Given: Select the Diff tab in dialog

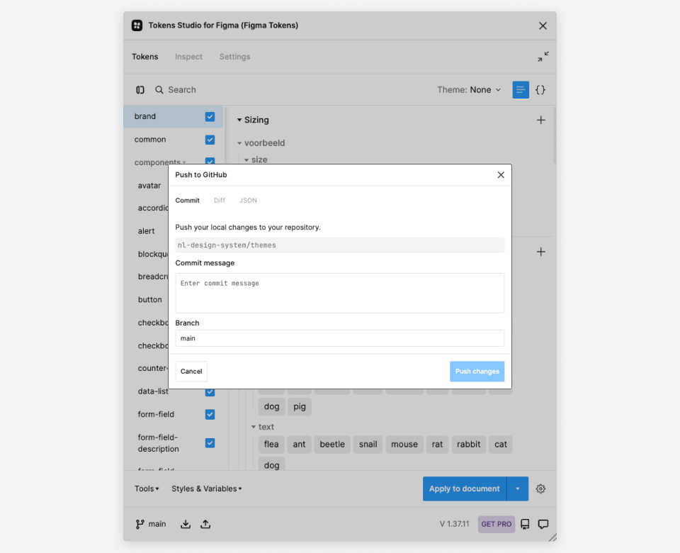Looking at the screenshot, I should (x=220, y=200).
